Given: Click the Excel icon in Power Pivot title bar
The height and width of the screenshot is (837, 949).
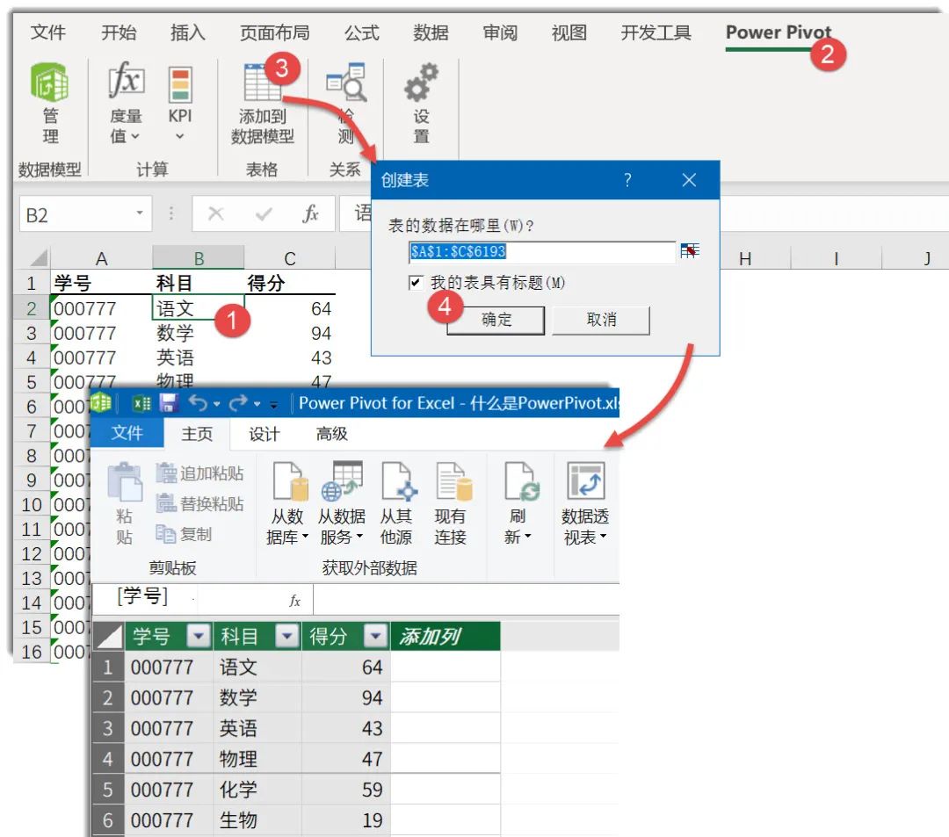Looking at the screenshot, I should point(141,403).
